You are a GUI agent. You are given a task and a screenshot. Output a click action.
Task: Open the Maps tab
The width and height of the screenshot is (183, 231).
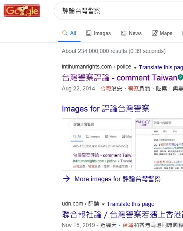[x=162, y=33]
